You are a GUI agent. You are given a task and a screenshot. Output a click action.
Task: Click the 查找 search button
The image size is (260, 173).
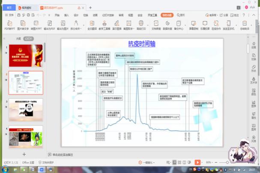pyautogui.click(x=181, y=15)
